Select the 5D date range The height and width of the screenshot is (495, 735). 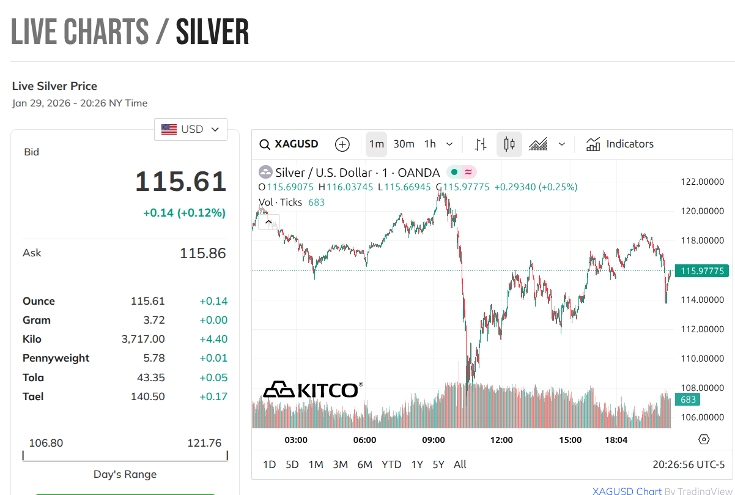[x=292, y=464]
